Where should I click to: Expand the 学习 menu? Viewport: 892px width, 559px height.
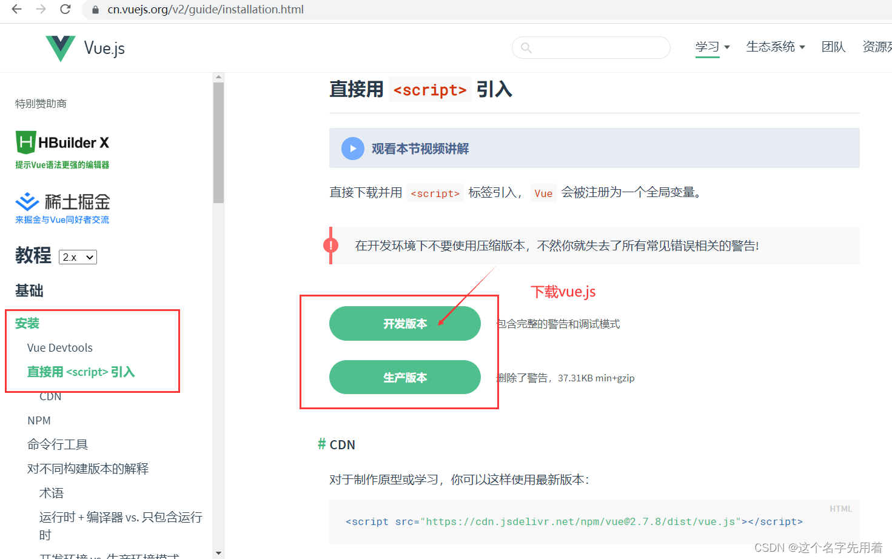coord(713,47)
